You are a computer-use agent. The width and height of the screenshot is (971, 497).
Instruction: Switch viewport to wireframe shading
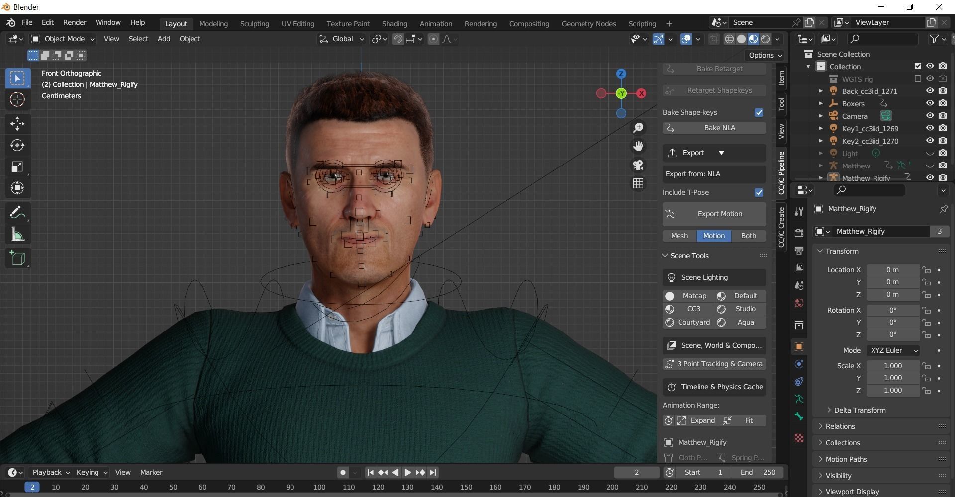coord(729,39)
